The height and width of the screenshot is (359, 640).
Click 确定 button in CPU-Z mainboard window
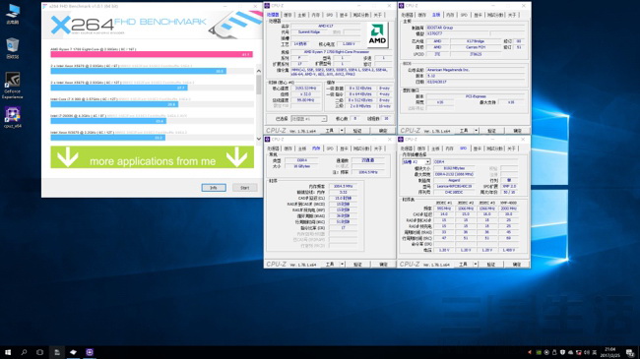point(517,131)
